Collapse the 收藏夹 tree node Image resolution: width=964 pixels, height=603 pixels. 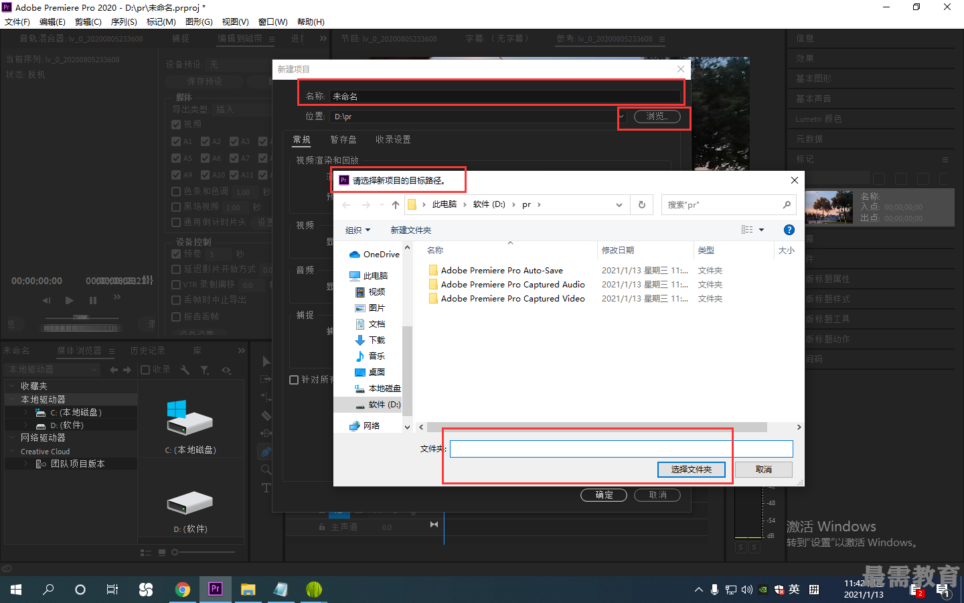[x=12, y=387]
